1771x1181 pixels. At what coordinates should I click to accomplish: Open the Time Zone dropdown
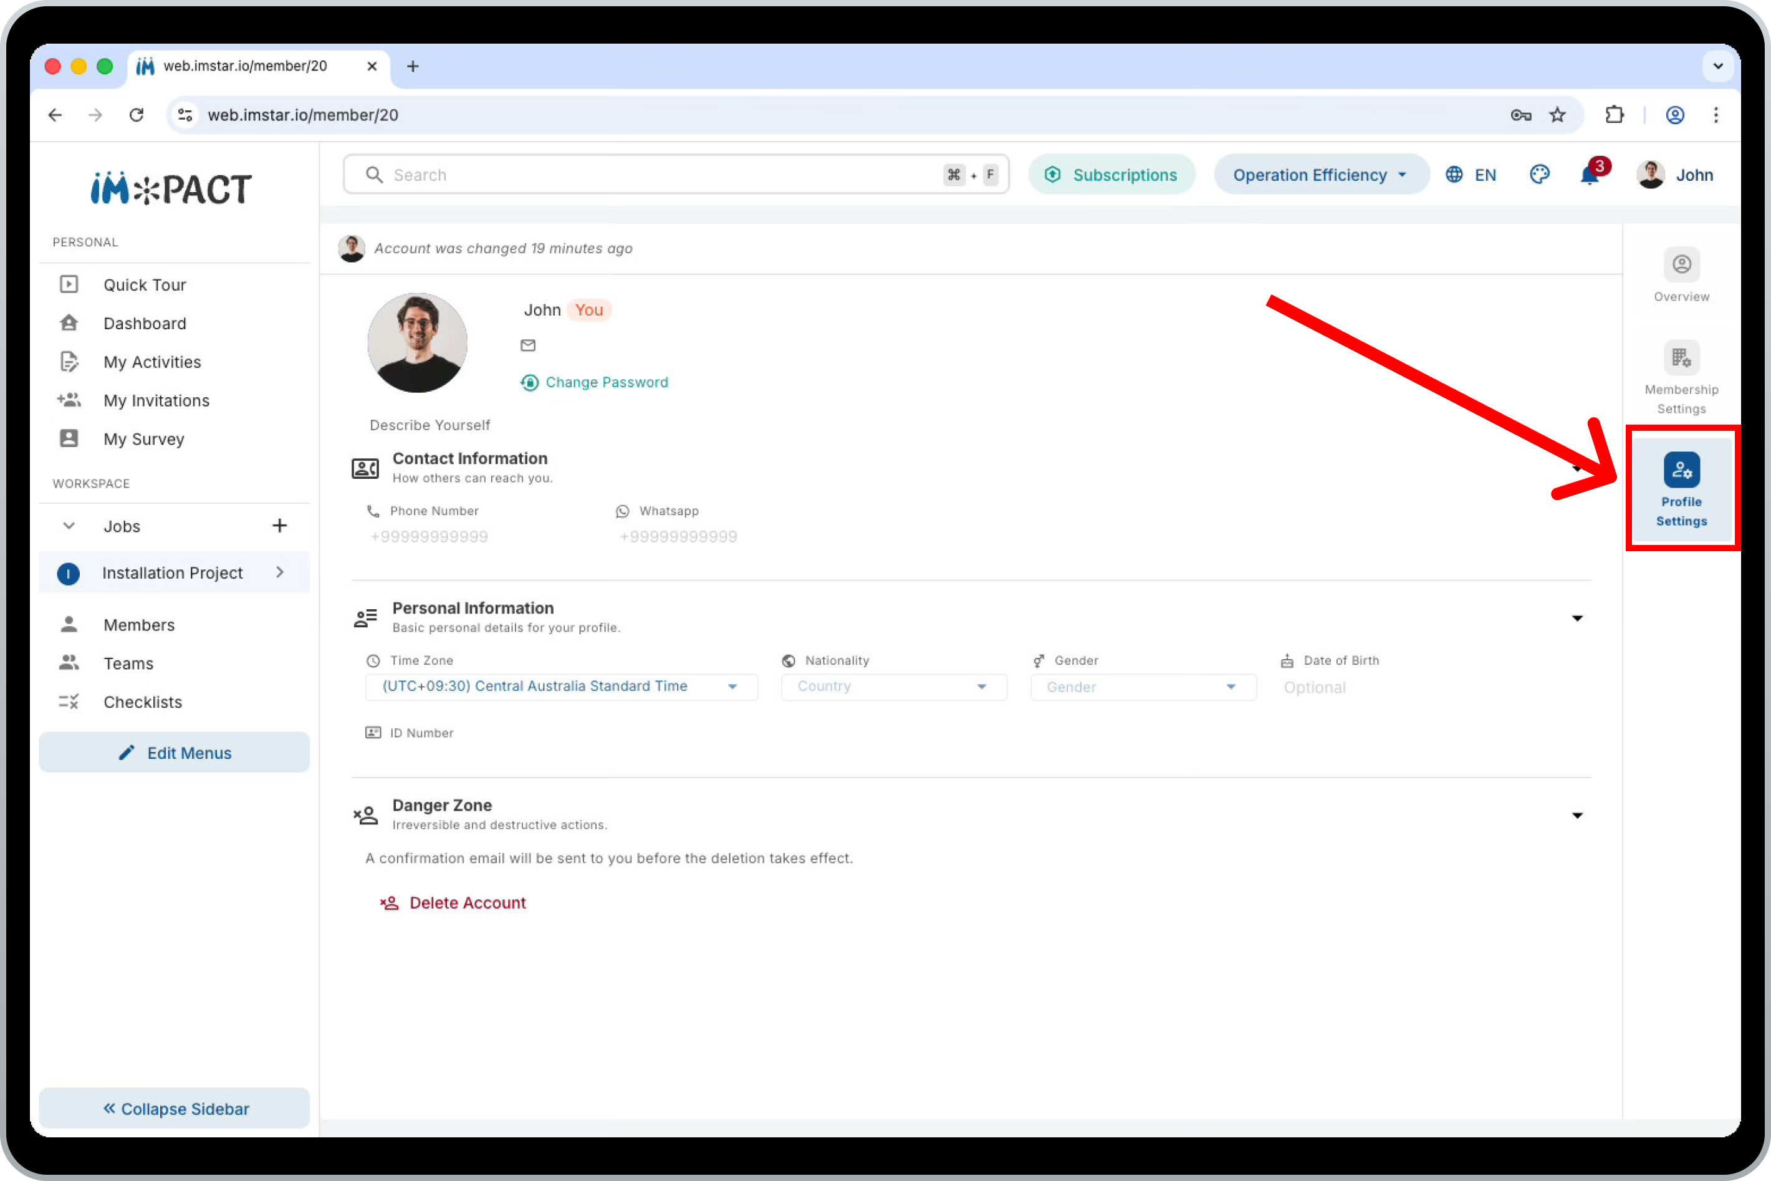coord(561,686)
